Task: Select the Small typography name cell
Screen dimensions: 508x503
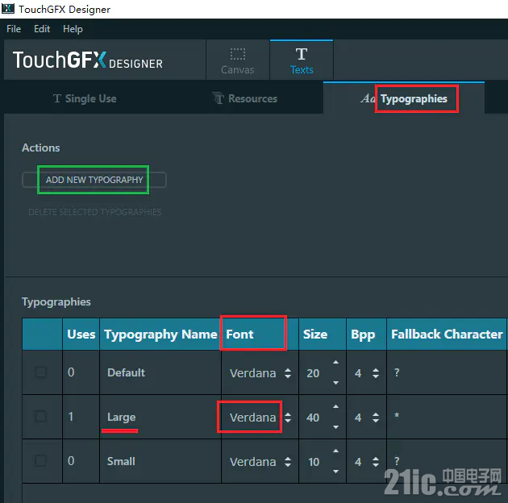Action: point(160,461)
